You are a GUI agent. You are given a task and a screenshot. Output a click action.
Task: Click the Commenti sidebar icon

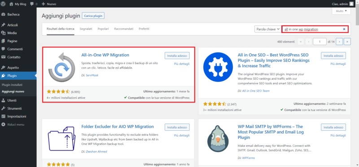point(3,49)
